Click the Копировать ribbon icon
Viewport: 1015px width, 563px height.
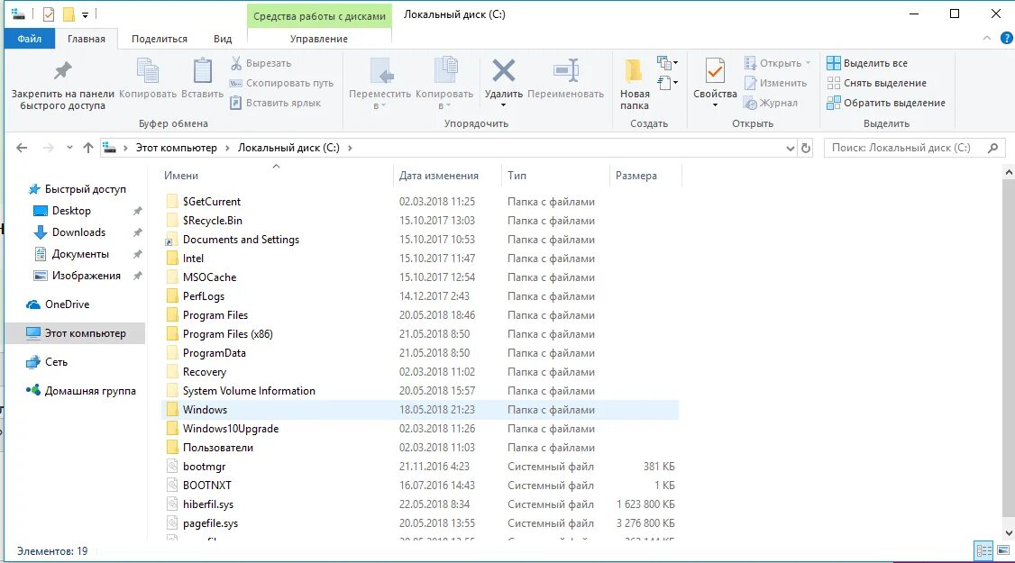point(148,70)
